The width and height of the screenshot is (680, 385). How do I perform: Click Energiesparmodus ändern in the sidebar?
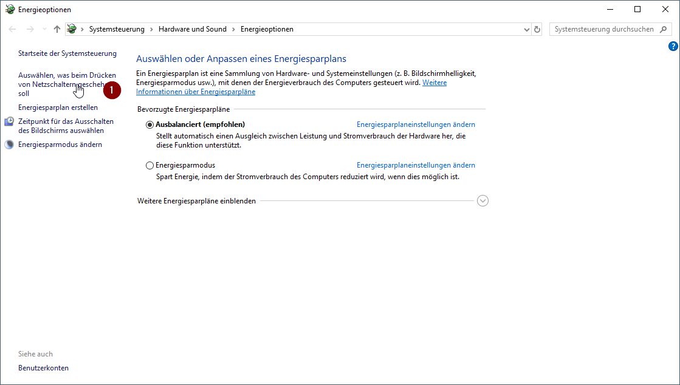pyautogui.click(x=60, y=145)
